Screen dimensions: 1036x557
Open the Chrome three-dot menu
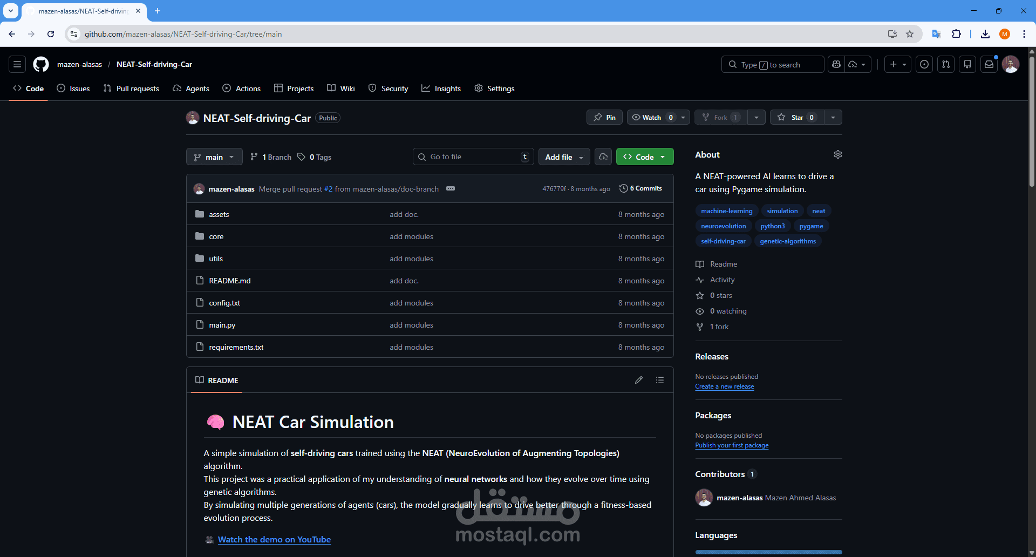click(1024, 34)
